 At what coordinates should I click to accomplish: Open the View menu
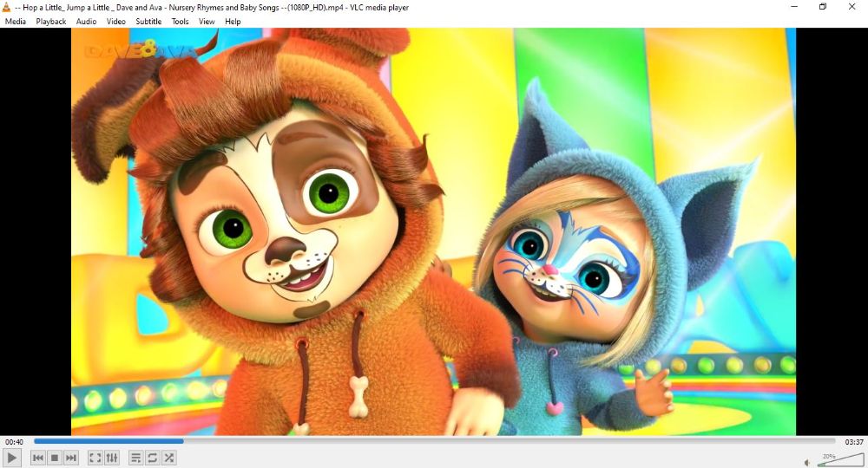[207, 22]
